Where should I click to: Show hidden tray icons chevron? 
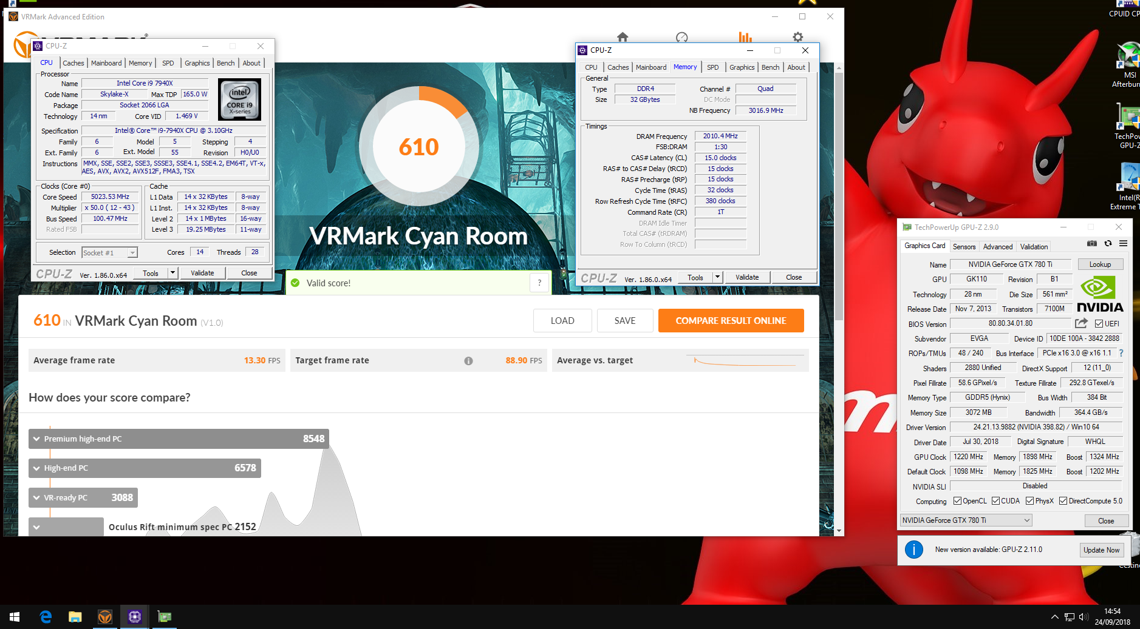pyautogui.click(x=1054, y=617)
